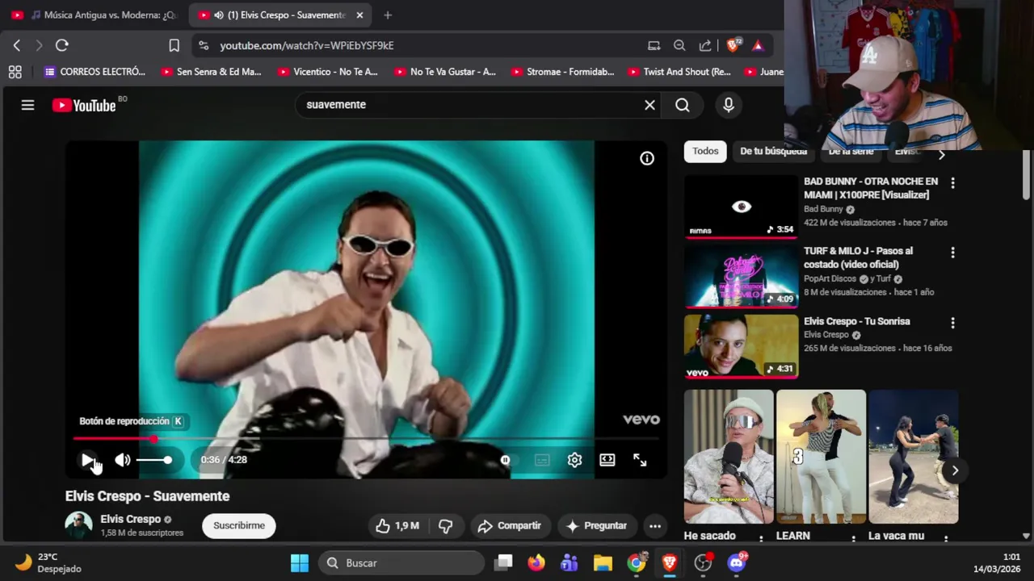Screen dimensions: 1034x581
Task: Share this page from the address bar
Action: (x=705, y=46)
